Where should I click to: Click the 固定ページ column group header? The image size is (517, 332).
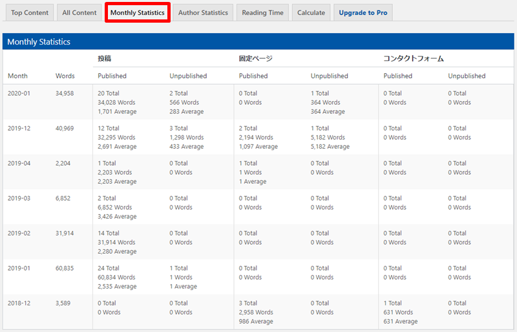(x=255, y=58)
